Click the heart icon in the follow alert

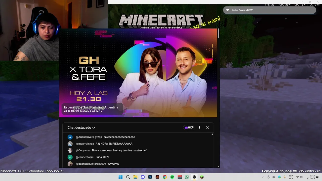click(x=228, y=10)
